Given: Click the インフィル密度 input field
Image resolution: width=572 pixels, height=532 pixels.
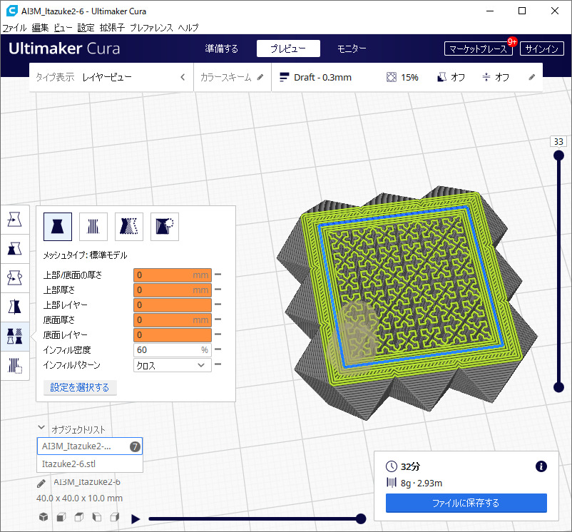Looking at the screenshot, I should click(168, 350).
